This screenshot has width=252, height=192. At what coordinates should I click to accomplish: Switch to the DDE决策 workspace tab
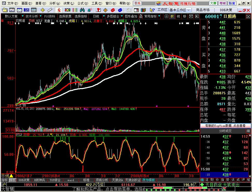226,10
